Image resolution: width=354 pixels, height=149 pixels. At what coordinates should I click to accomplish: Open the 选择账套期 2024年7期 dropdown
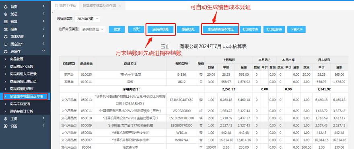[88, 19]
